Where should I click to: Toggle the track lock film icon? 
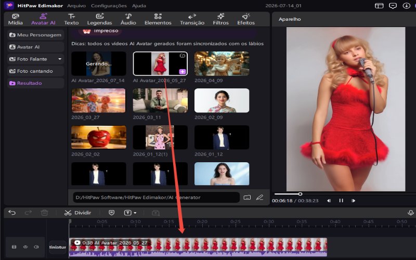[x=14, y=247]
